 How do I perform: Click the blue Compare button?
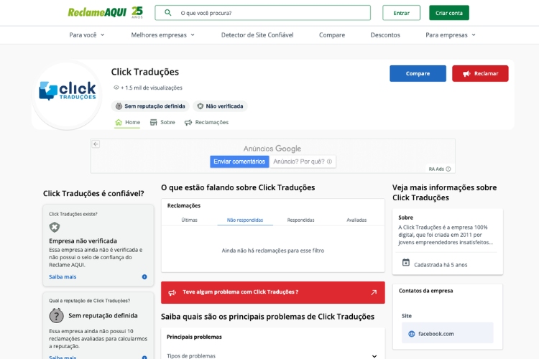(x=418, y=73)
